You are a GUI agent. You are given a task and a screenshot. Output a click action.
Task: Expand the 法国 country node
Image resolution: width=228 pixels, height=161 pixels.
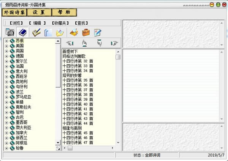(6, 66)
